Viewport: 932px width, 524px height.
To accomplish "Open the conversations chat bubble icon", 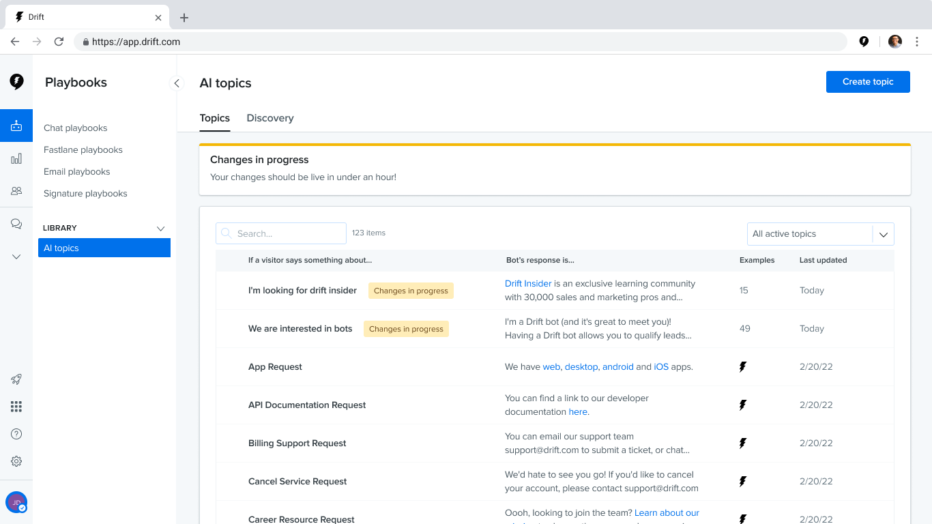I will (16, 224).
